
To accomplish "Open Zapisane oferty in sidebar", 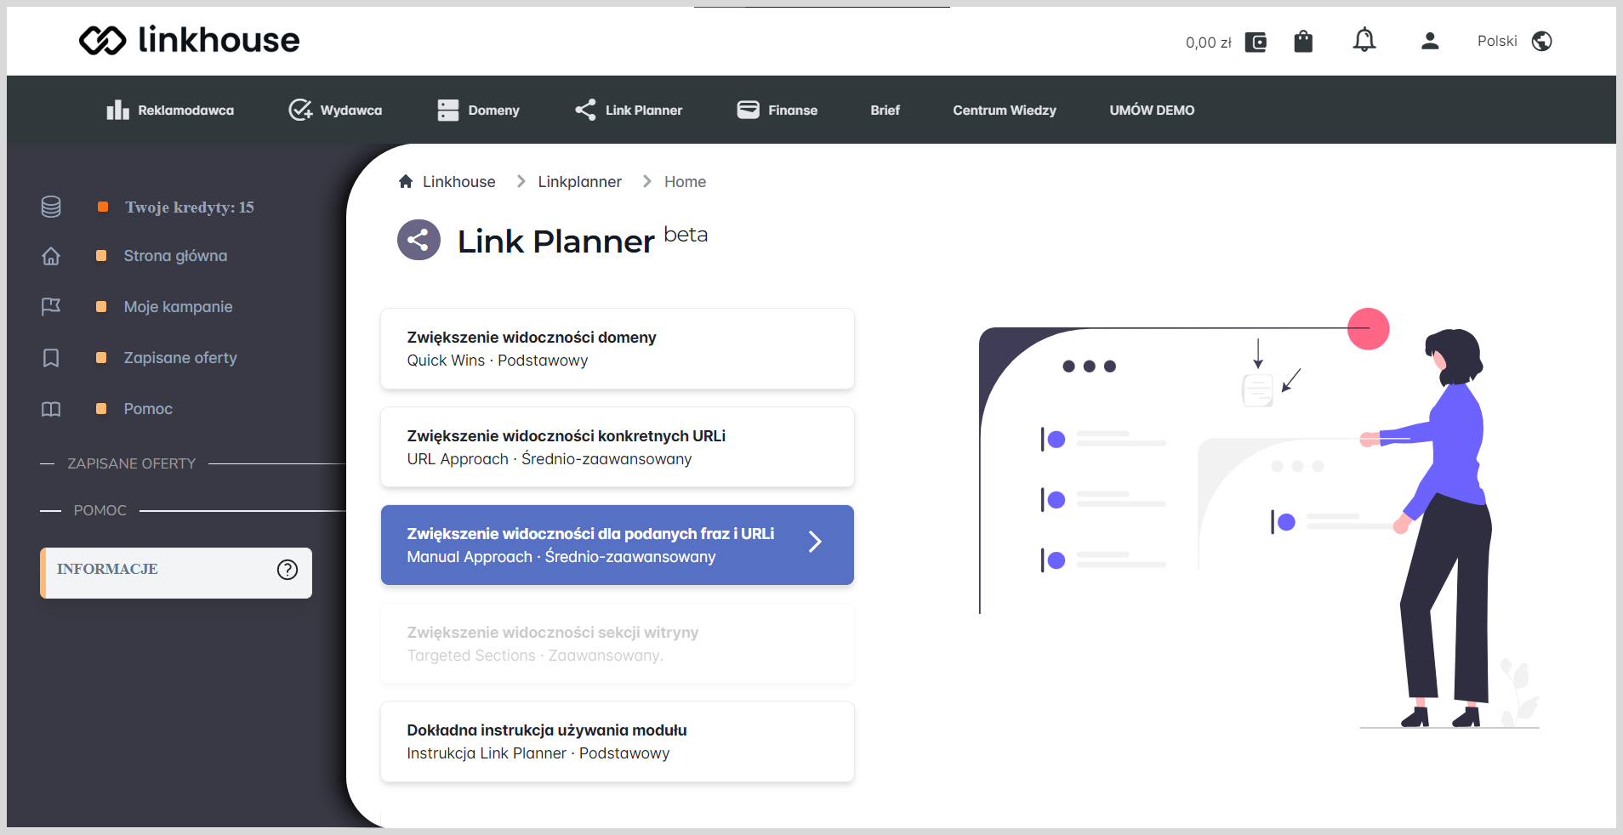I will pos(180,358).
